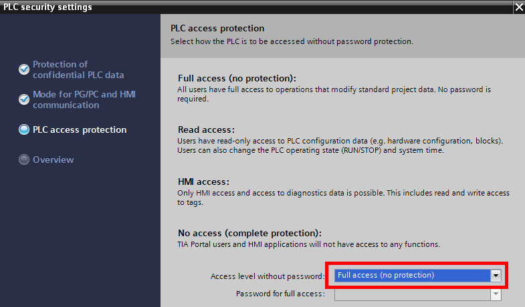Screen dimensions: 525x307
Task: Click the 'PLC access protection' page header
Action: [217, 29]
